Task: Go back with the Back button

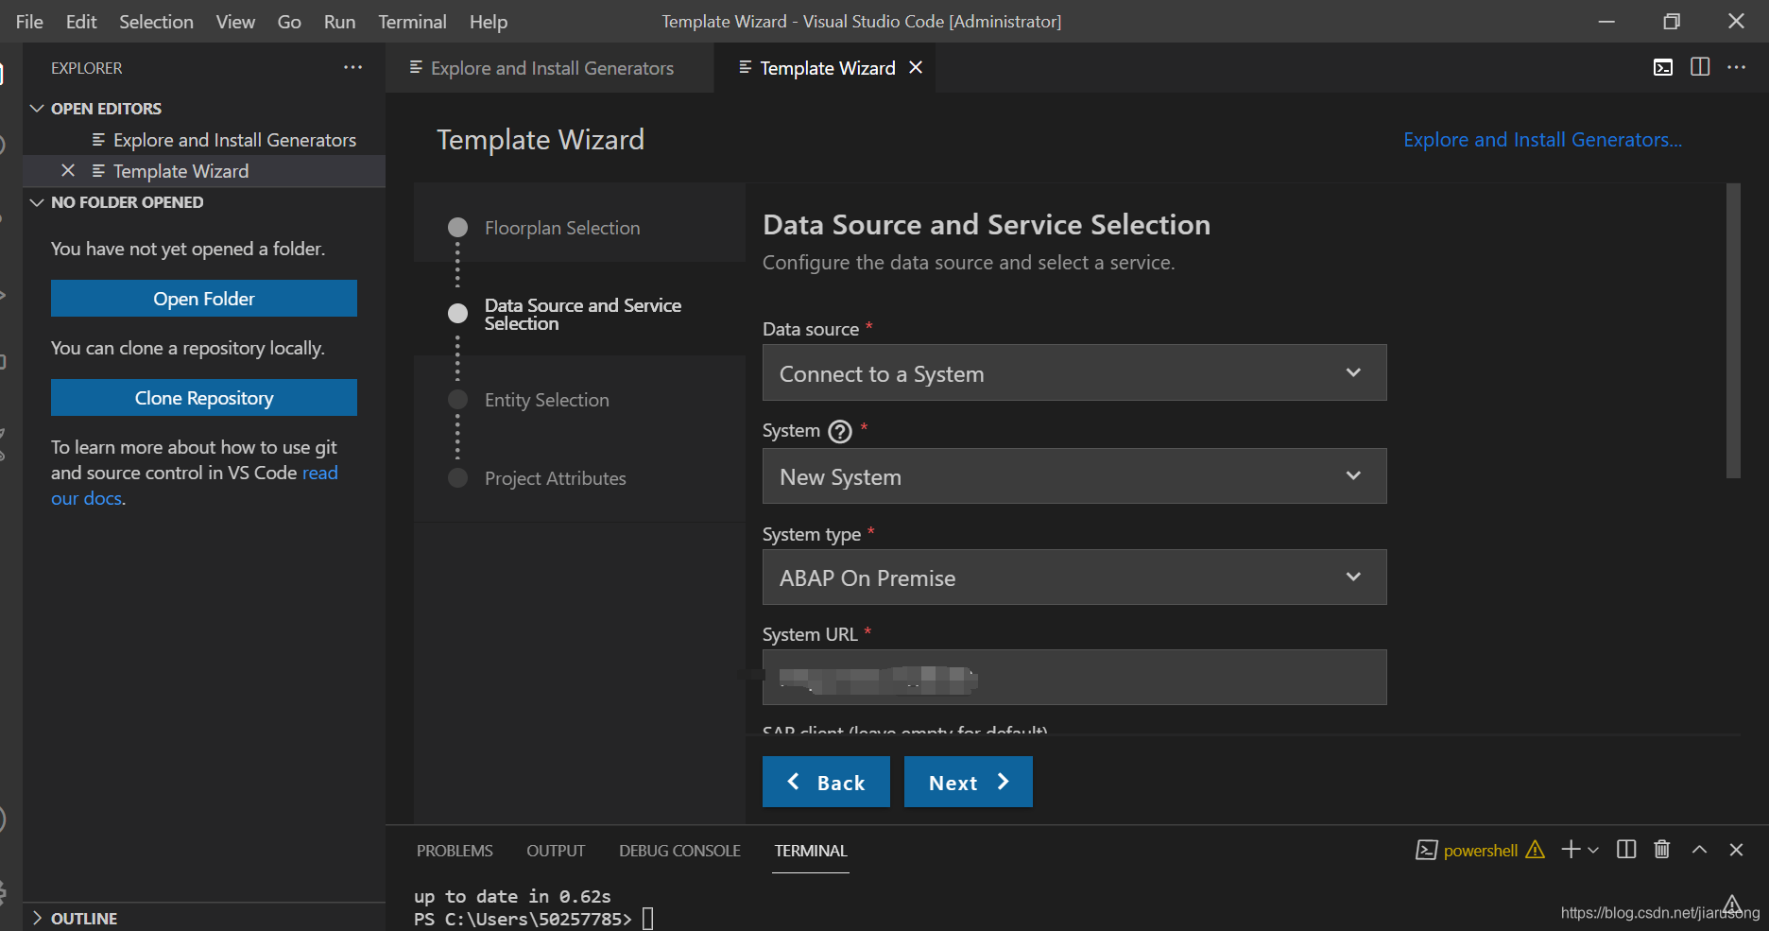Action: coord(826,782)
